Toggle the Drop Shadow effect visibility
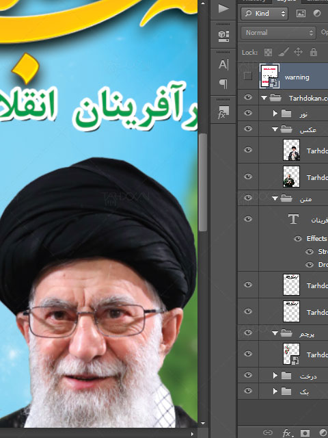Screen dimensions: 328x438 (310, 265)
